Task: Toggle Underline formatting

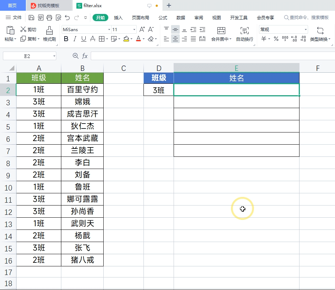Action: [84, 39]
